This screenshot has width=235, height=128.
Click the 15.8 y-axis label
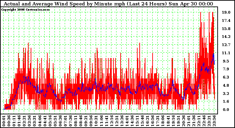pos(226,29)
